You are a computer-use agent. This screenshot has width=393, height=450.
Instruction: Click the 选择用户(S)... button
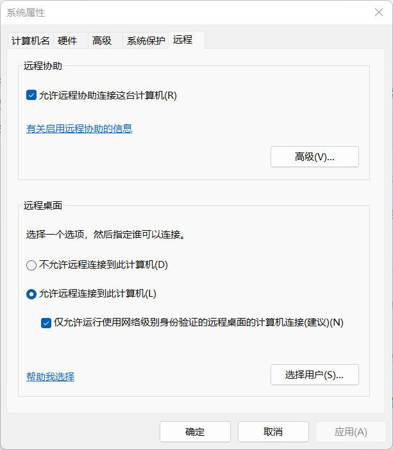tap(314, 375)
